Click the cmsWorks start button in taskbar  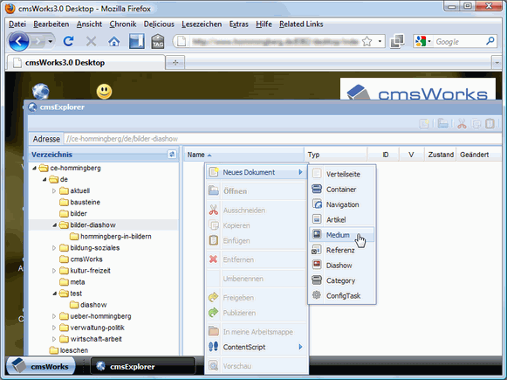click(41, 366)
